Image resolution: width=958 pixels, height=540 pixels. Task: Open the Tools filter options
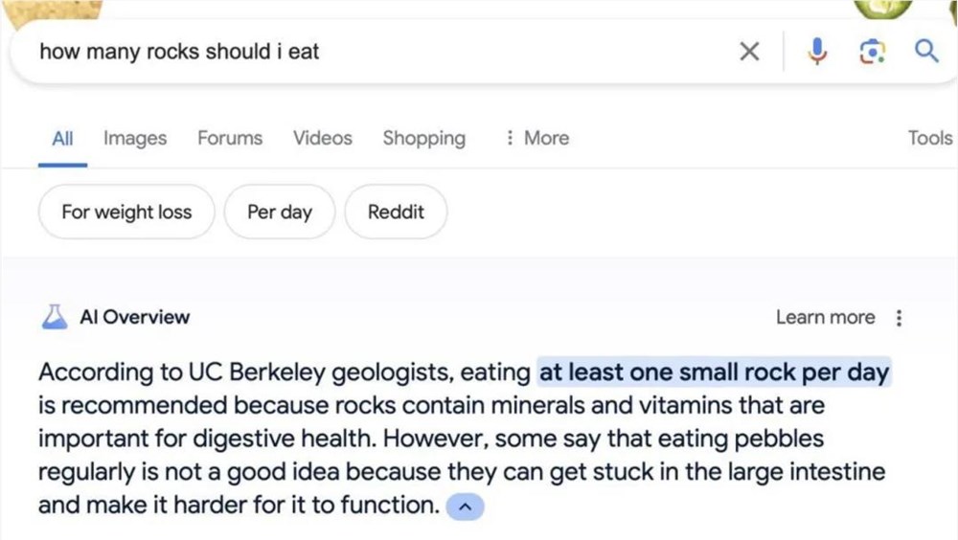point(929,138)
